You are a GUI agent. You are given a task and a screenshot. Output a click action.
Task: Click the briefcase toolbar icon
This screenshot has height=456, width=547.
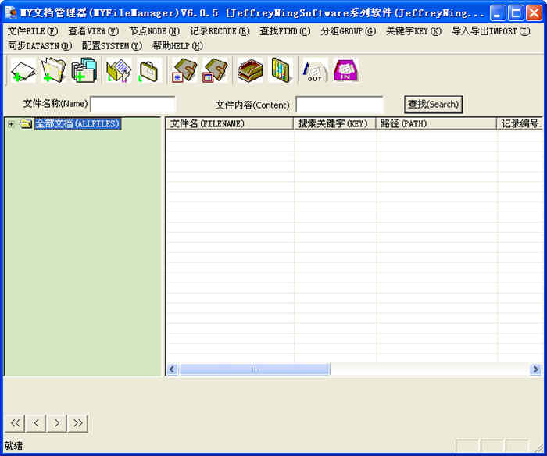tap(149, 71)
